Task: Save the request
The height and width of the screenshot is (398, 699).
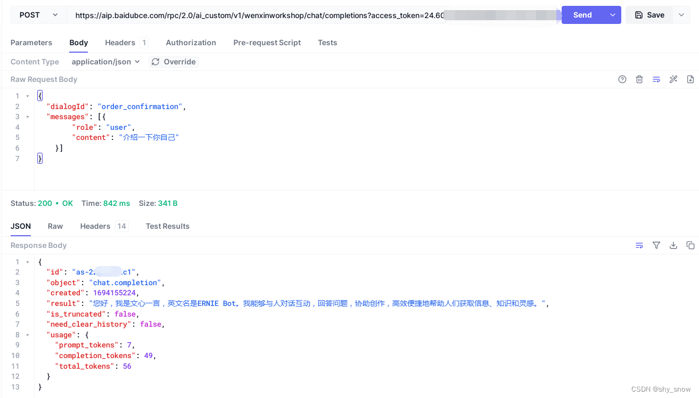Action: 649,15
